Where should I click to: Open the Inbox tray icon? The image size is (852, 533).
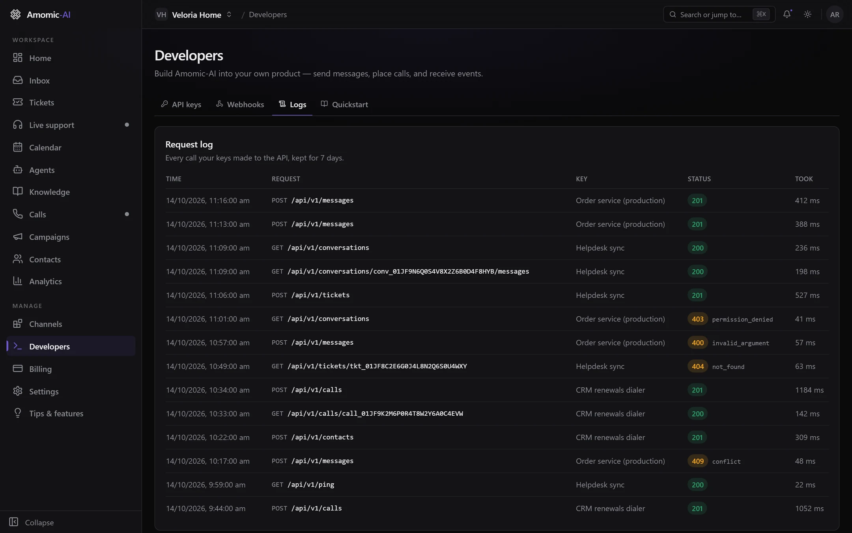(18, 80)
